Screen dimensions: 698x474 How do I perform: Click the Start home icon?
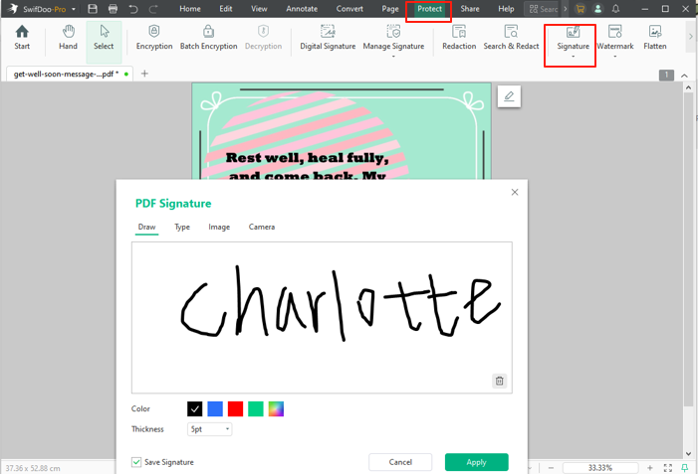22,38
